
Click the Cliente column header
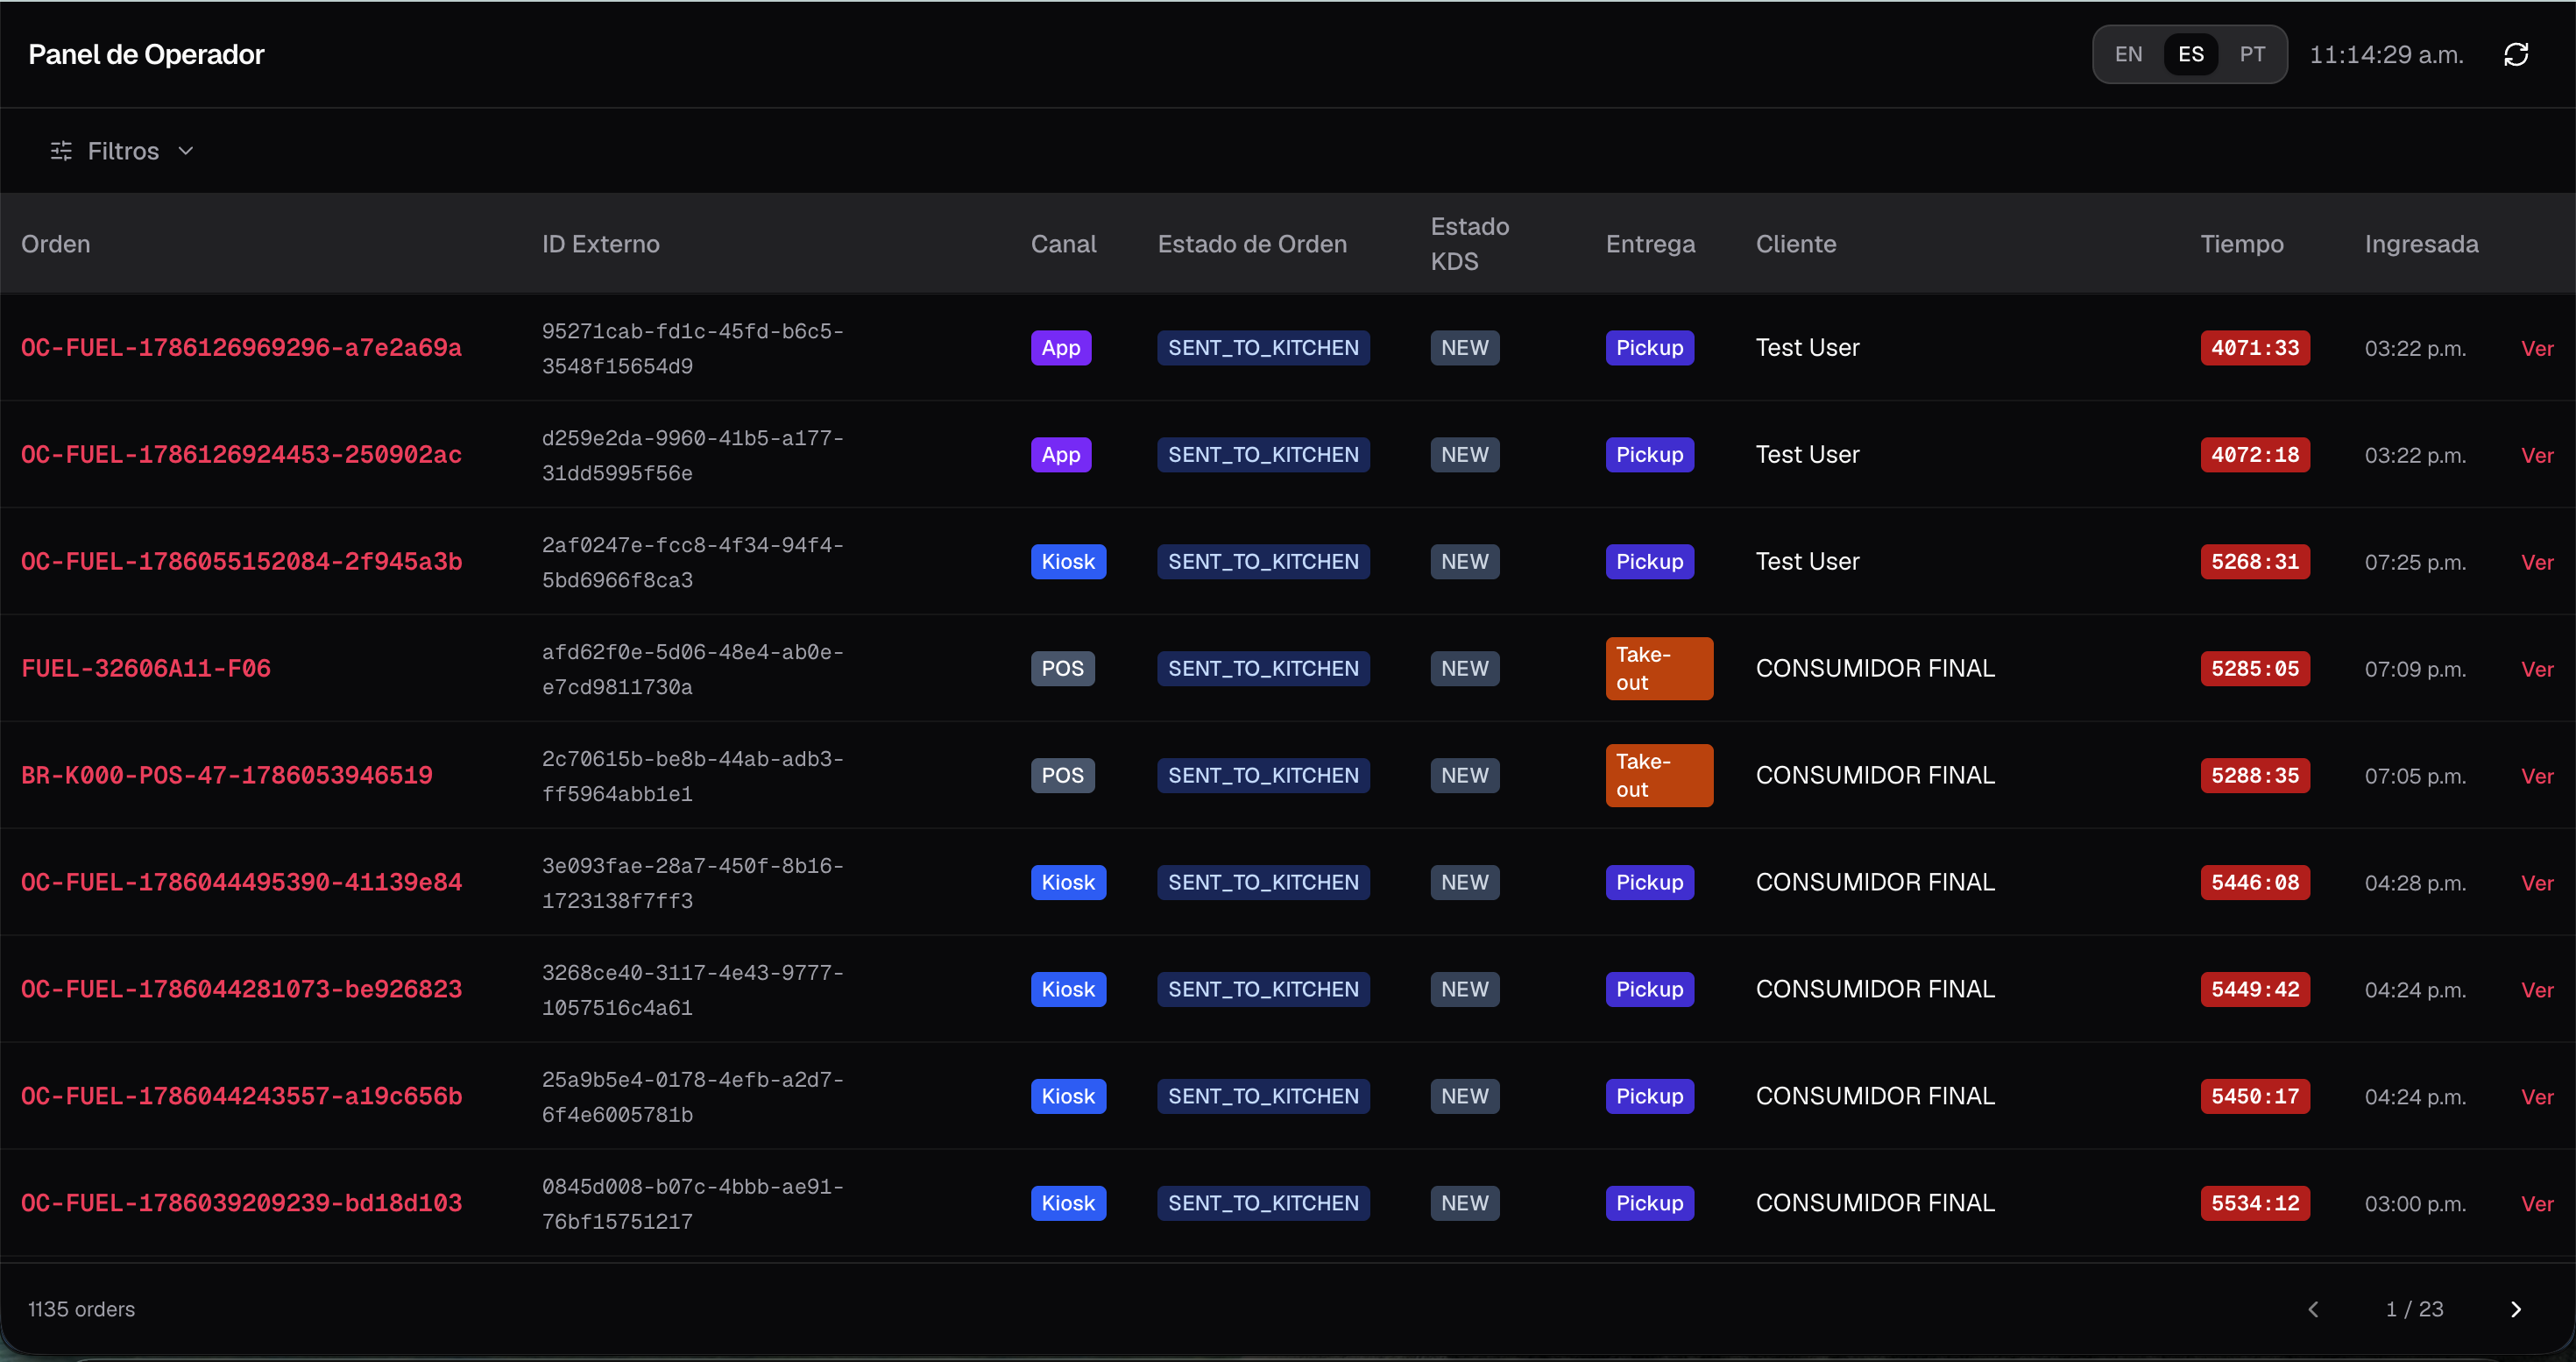[x=1796, y=244]
